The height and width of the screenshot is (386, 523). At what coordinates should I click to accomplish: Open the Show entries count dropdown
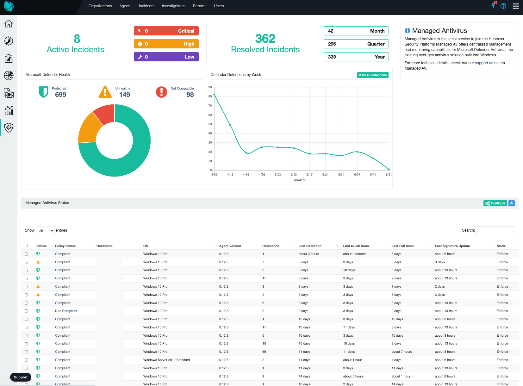(45, 231)
